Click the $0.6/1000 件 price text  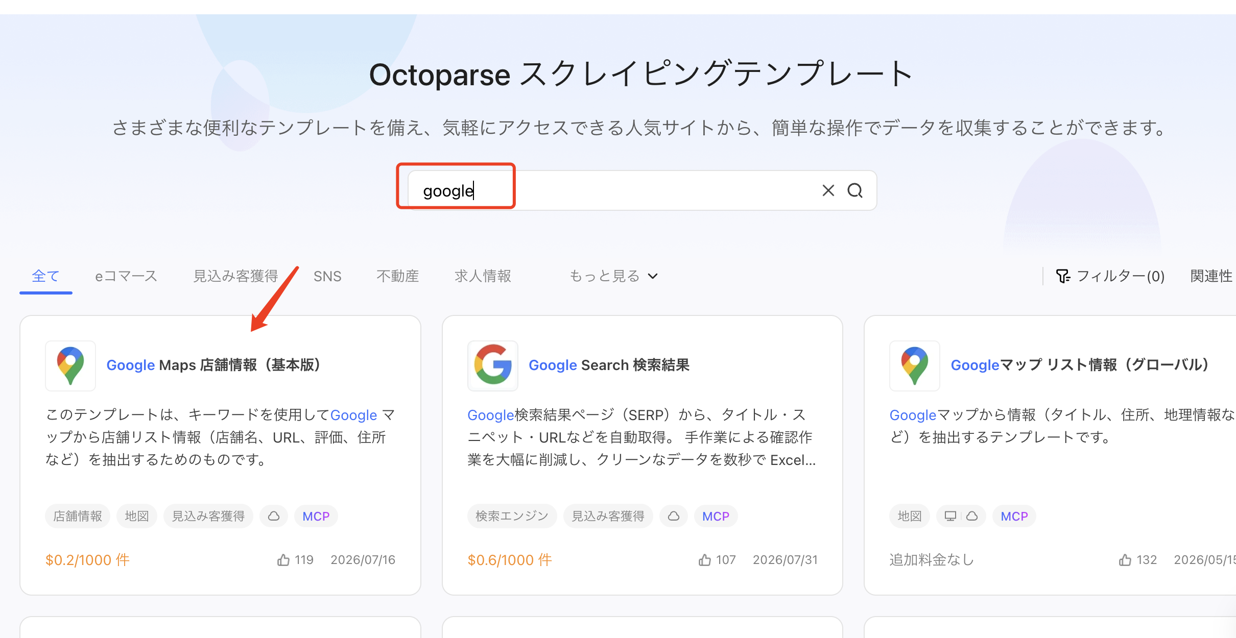click(x=510, y=560)
